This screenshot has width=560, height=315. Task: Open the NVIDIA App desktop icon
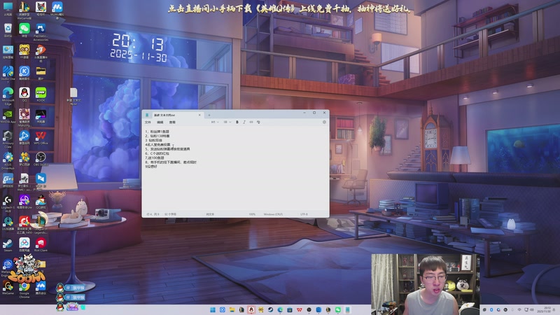tap(8, 116)
